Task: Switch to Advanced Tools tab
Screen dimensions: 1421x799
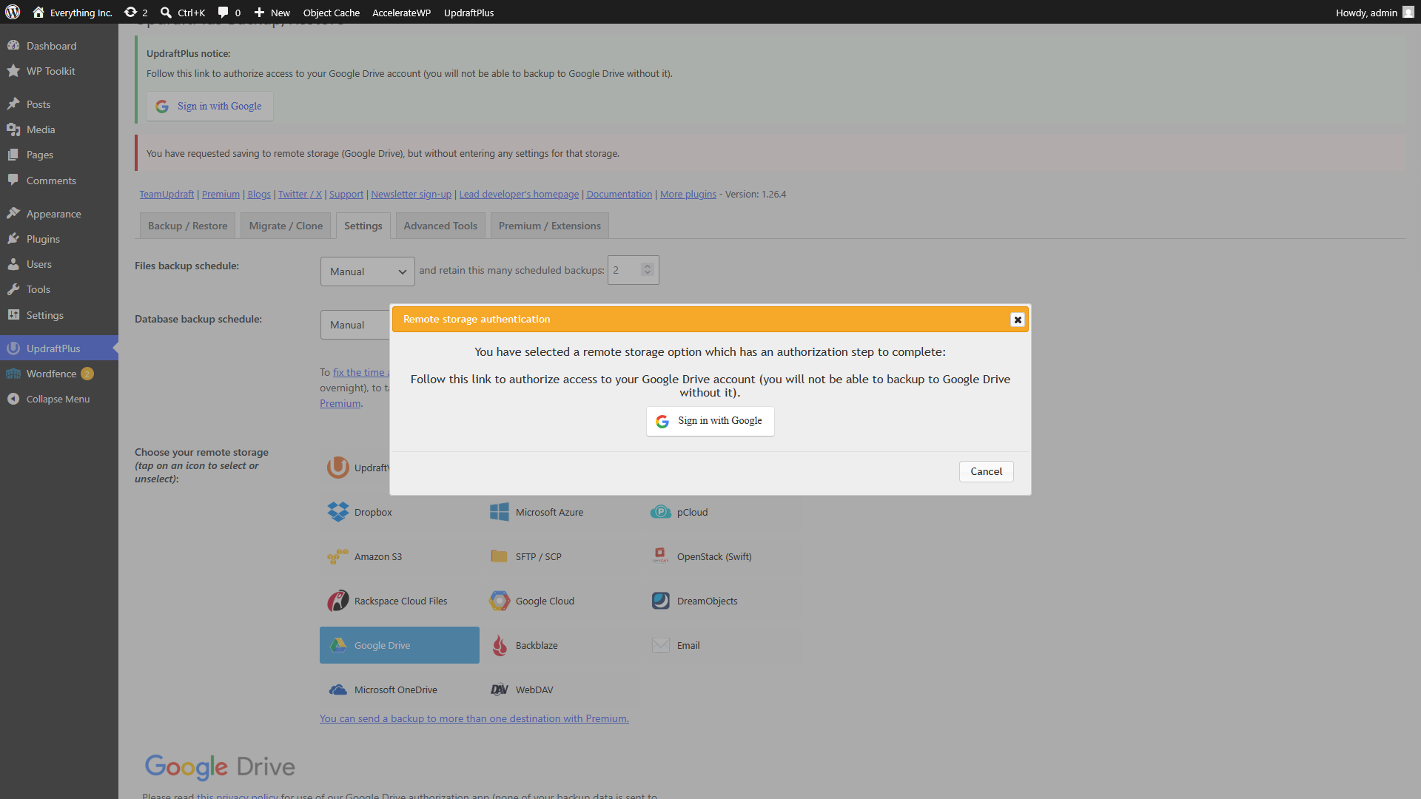Action: 440,226
